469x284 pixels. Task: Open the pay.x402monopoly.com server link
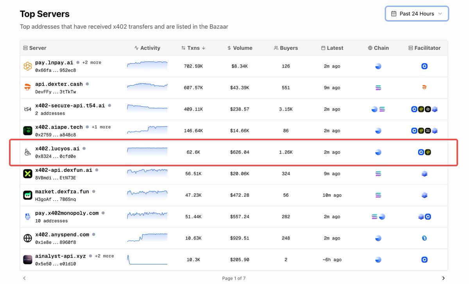click(67, 213)
